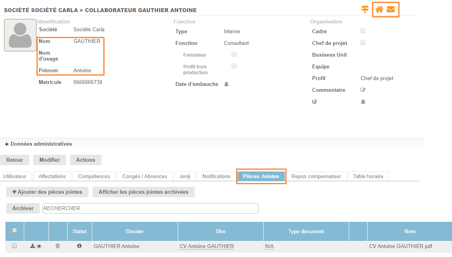Click the edit icon next to Commentaire

click(363, 90)
